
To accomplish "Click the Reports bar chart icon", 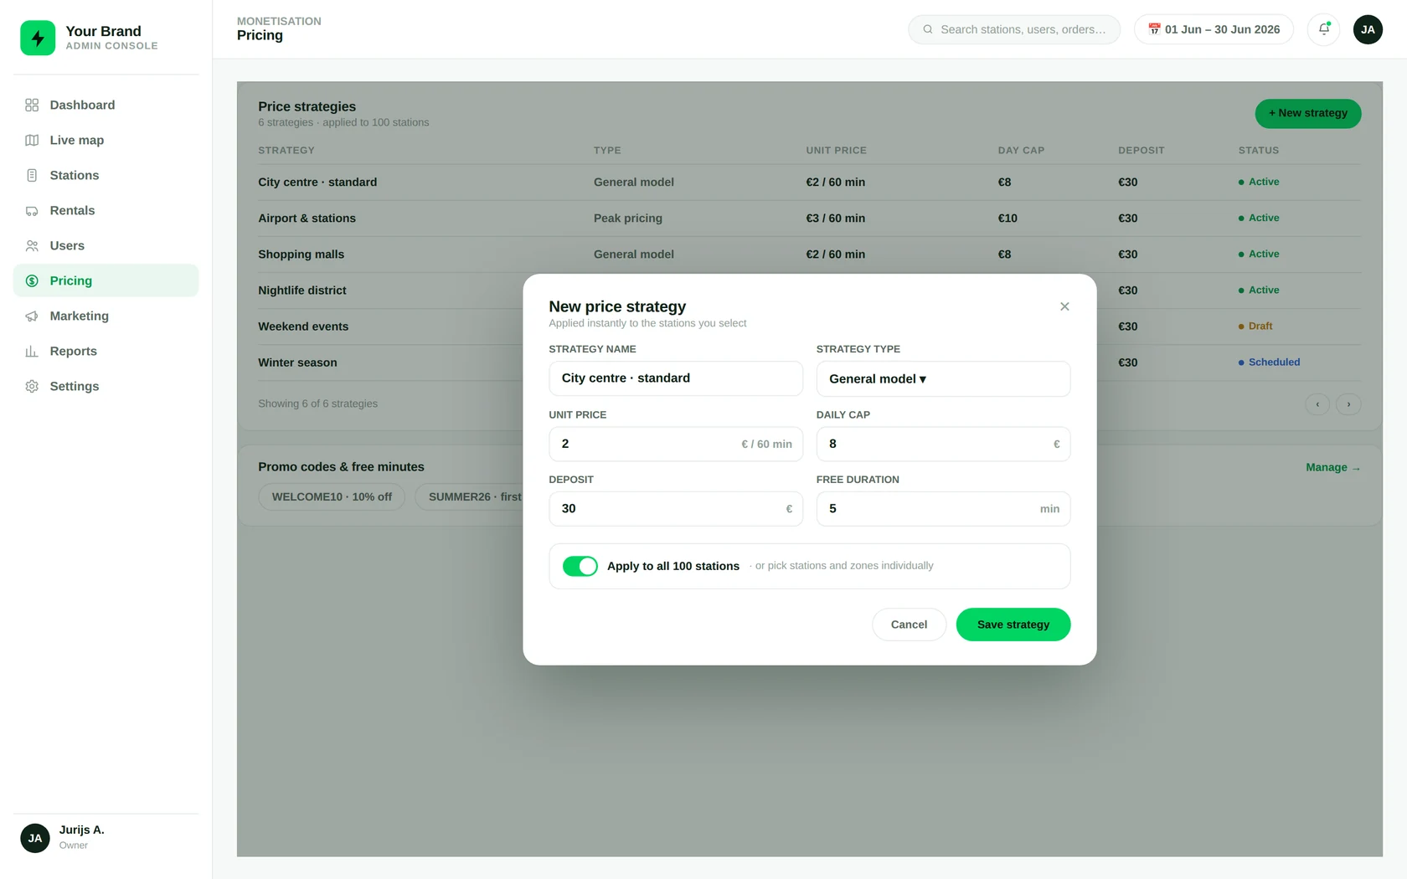I will (32, 351).
